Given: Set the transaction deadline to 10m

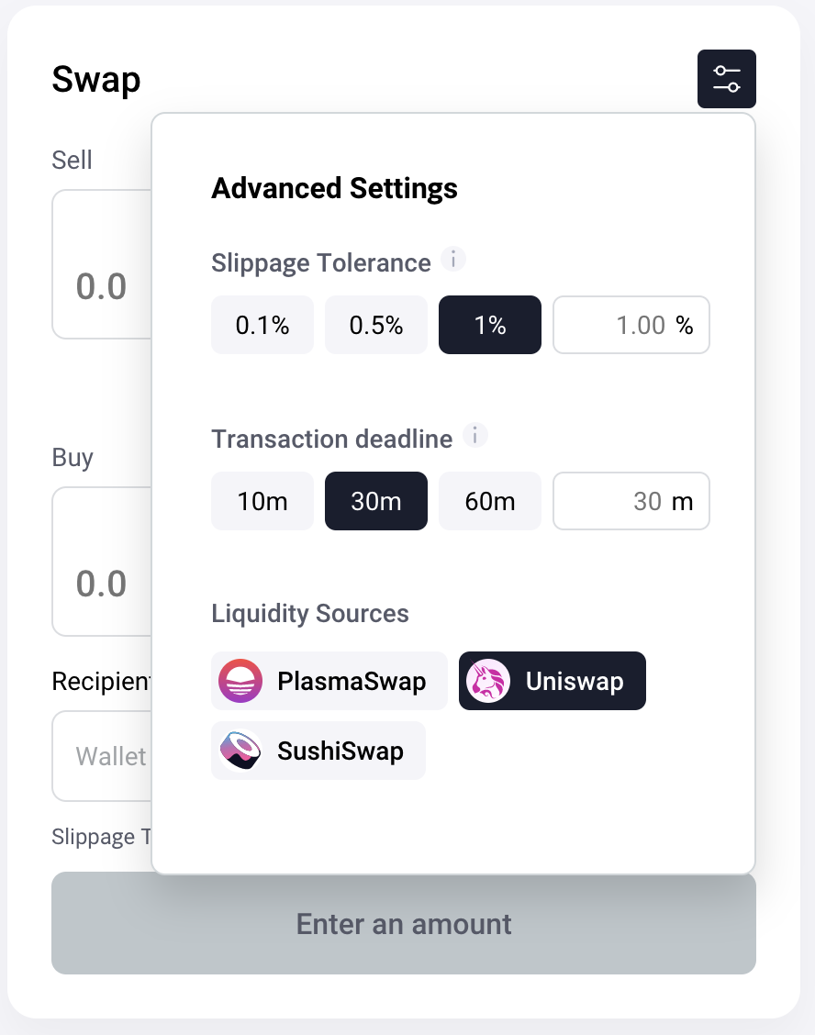Looking at the screenshot, I should [262, 501].
